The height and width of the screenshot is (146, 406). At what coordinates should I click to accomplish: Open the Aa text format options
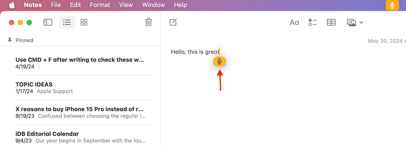pyautogui.click(x=294, y=22)
